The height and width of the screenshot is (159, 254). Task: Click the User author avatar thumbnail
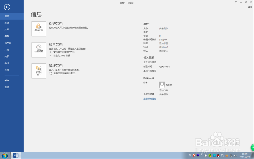[x=162, y=84]
